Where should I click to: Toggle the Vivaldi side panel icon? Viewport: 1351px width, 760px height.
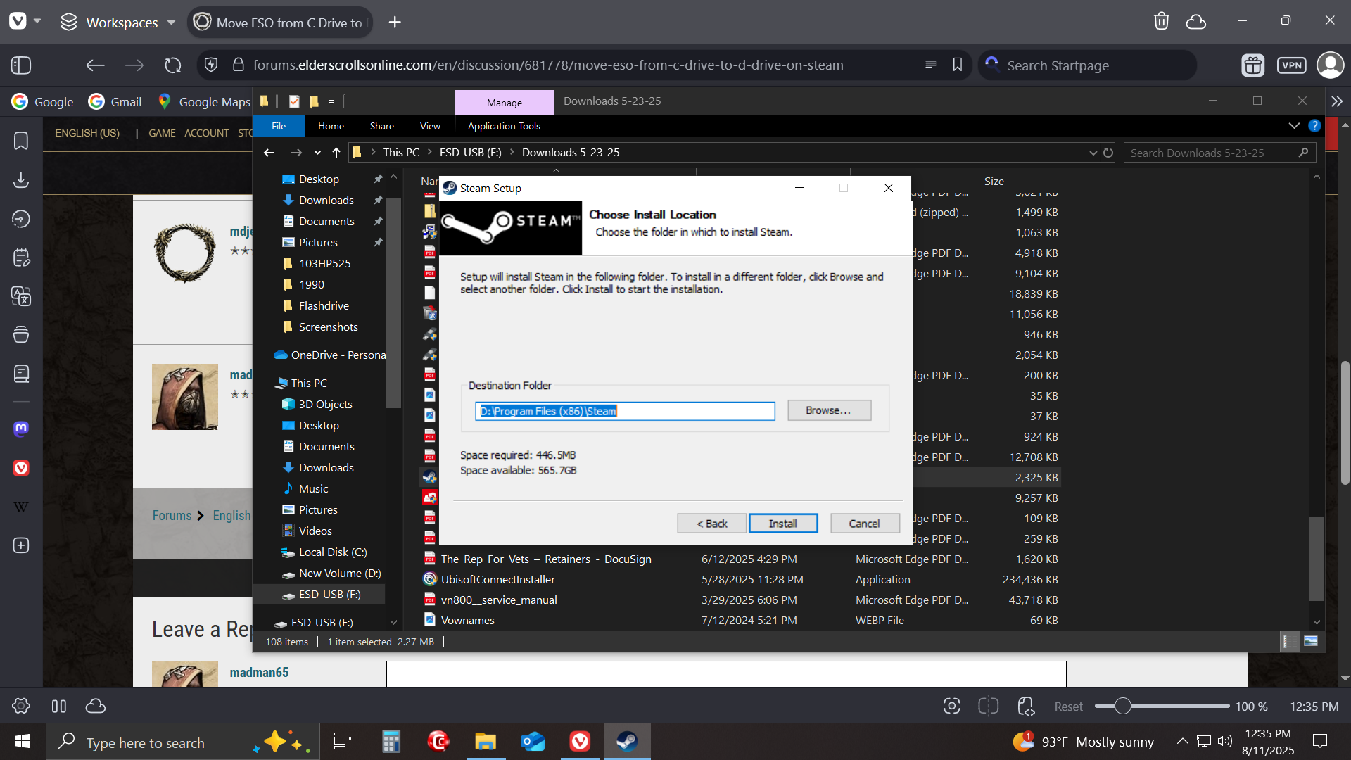[21, 65]
